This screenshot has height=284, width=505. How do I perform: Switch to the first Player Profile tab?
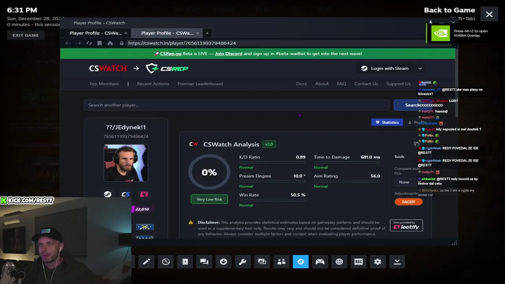coord(95,33)
